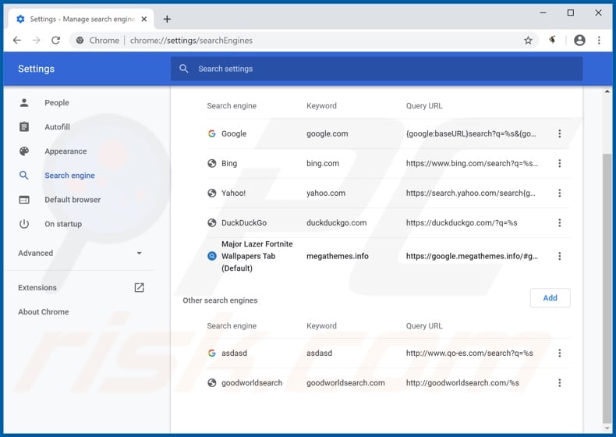
Task: Click the People person icon in sidebar
Action: pyautogui.click(x=24, y=103)
